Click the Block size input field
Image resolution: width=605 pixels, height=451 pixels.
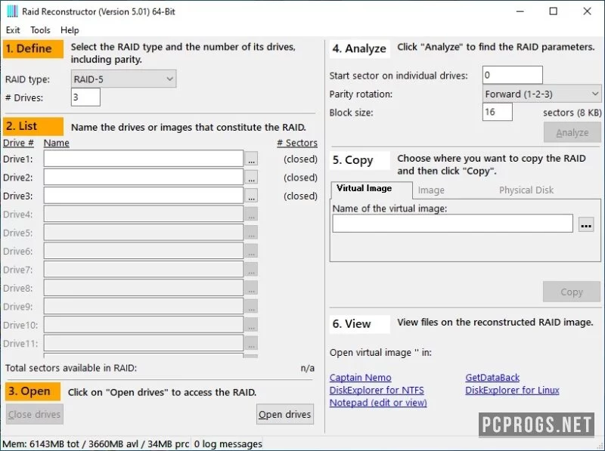(498, 112)
